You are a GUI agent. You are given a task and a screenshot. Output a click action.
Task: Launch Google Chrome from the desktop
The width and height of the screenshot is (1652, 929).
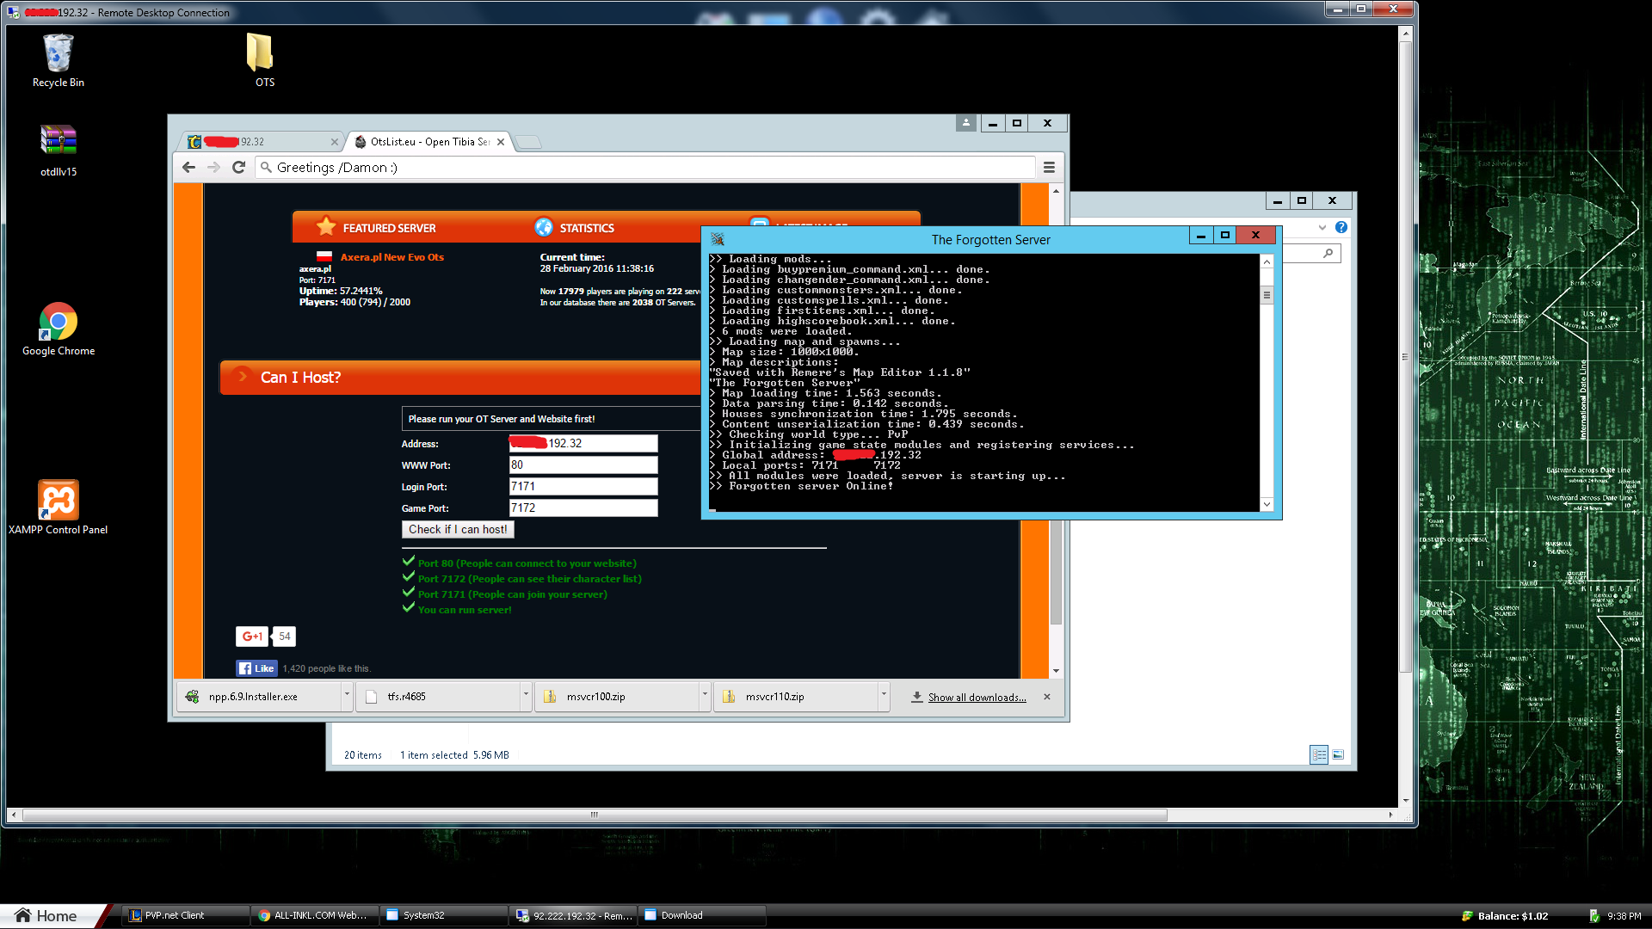coord(59,329)
